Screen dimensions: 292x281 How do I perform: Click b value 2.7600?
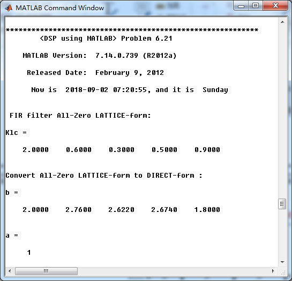(x=78, y=210)
